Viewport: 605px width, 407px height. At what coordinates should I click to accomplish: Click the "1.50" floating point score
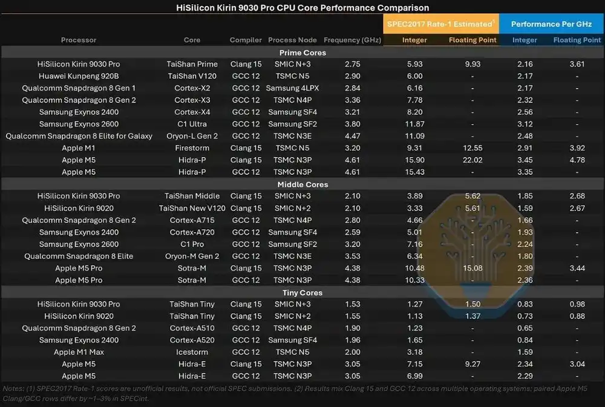click(x=473, y=304)
